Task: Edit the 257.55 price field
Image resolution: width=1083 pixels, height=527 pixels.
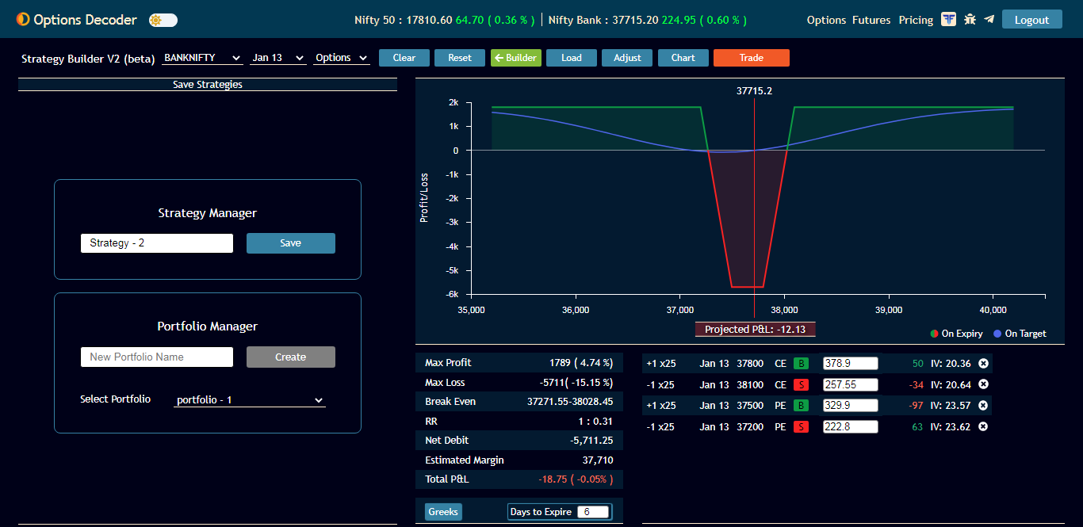Action: tap(851, 384)
